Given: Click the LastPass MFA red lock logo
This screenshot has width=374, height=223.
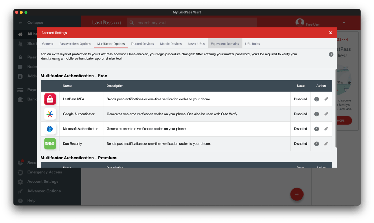Looking at the screenshot, I should (x=50, y=99).
